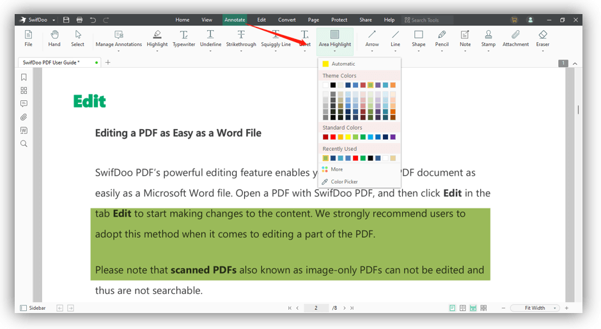Screen dimensions: 601x329
Task: Add a Note annotation
Action: [465, 38]
